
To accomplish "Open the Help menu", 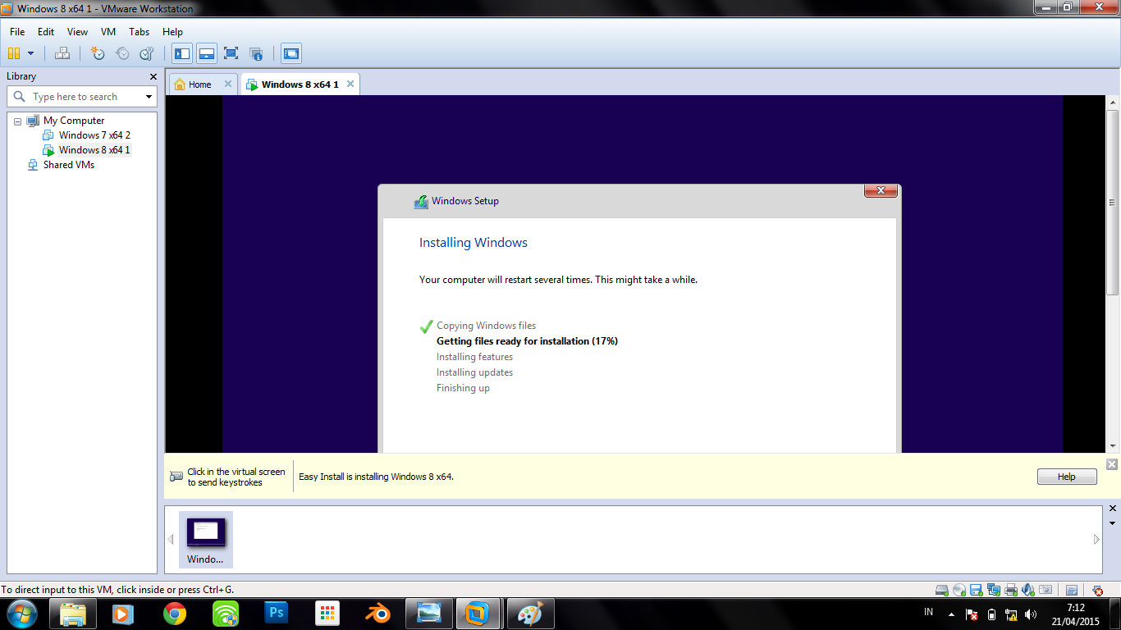I will [172, 32].
